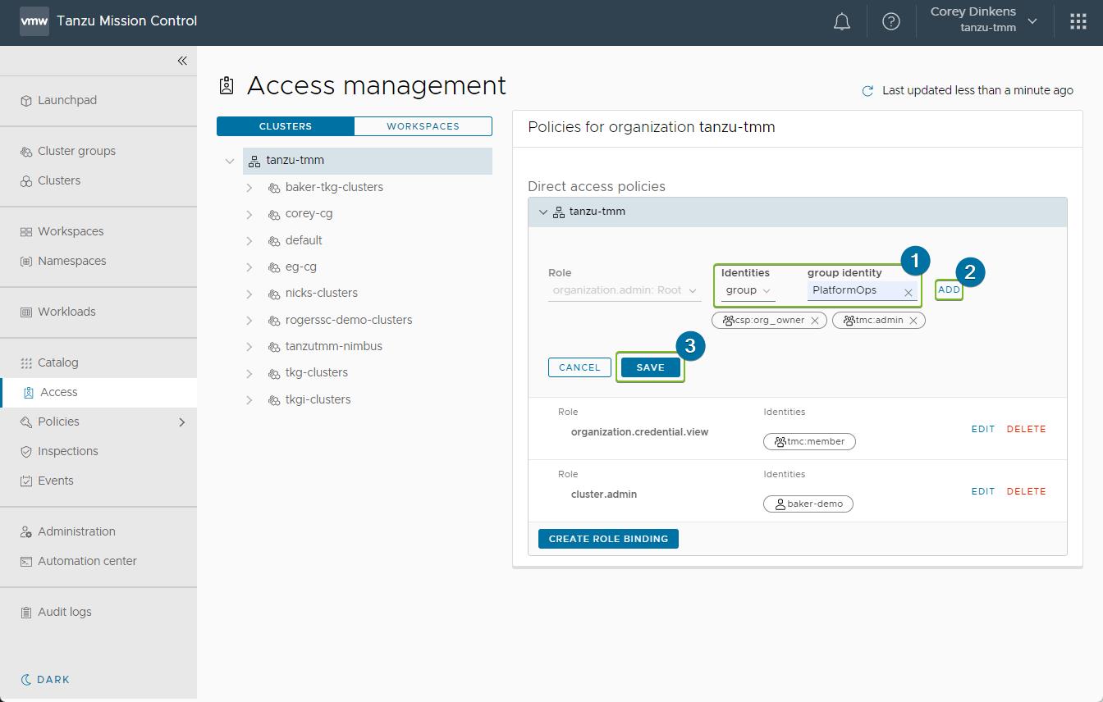This screenshot has width=1103, height=702.
Task: Clear the PlatformOps group identity field
Action: (908, 293)
